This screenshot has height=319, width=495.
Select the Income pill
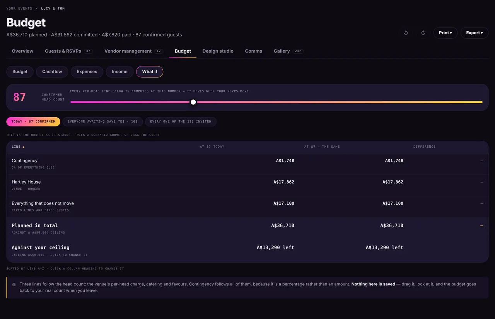coord(119,72)
